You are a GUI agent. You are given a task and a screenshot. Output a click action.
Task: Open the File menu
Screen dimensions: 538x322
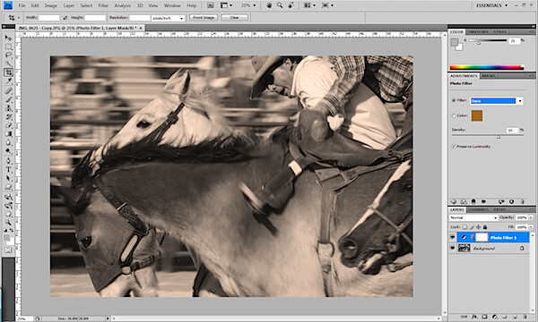coord(22,5)
